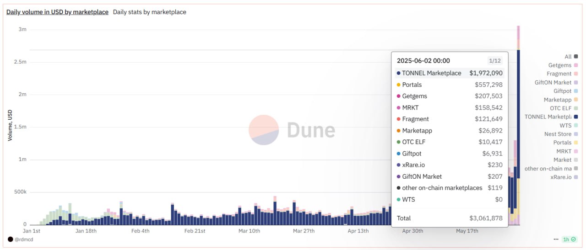This screenshot has width=586, height=250.
Task: Toggle the Market legend series
Action: [x=566, y=160]
